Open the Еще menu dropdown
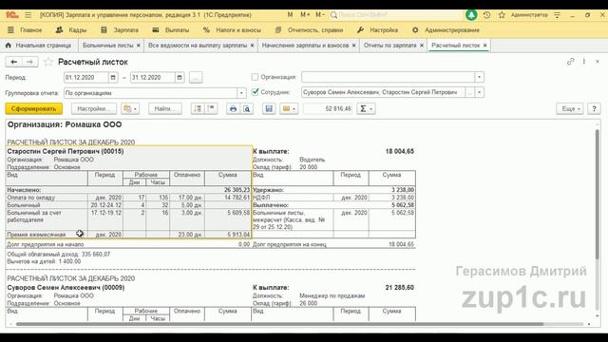This screenshot has height=342, width=608. coord(570,109)
